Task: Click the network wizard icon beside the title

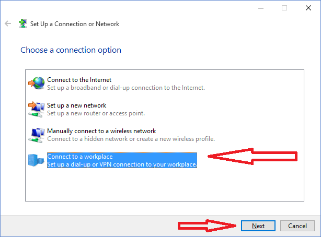Action: [23, 23]
